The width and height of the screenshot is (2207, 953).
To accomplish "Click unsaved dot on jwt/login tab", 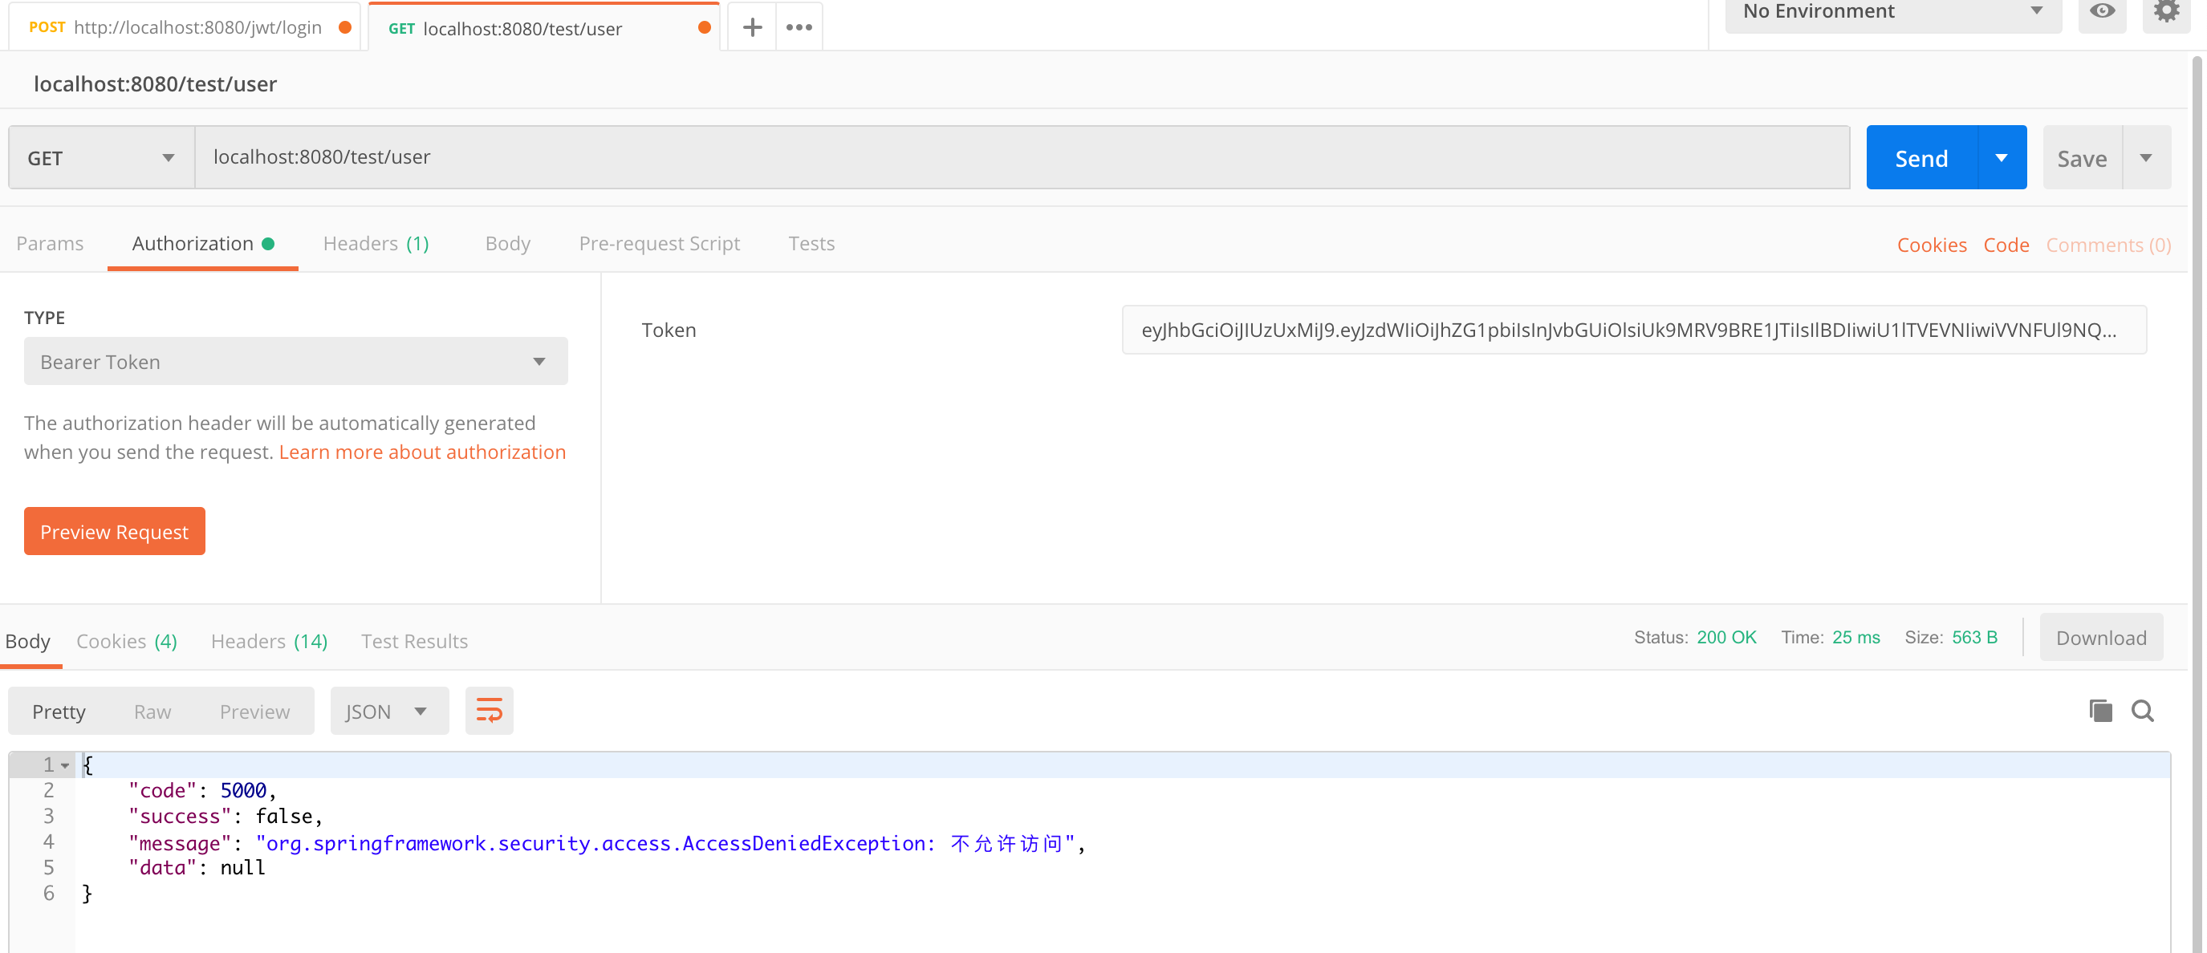I will pyautogui.click(x=344, y=27).
